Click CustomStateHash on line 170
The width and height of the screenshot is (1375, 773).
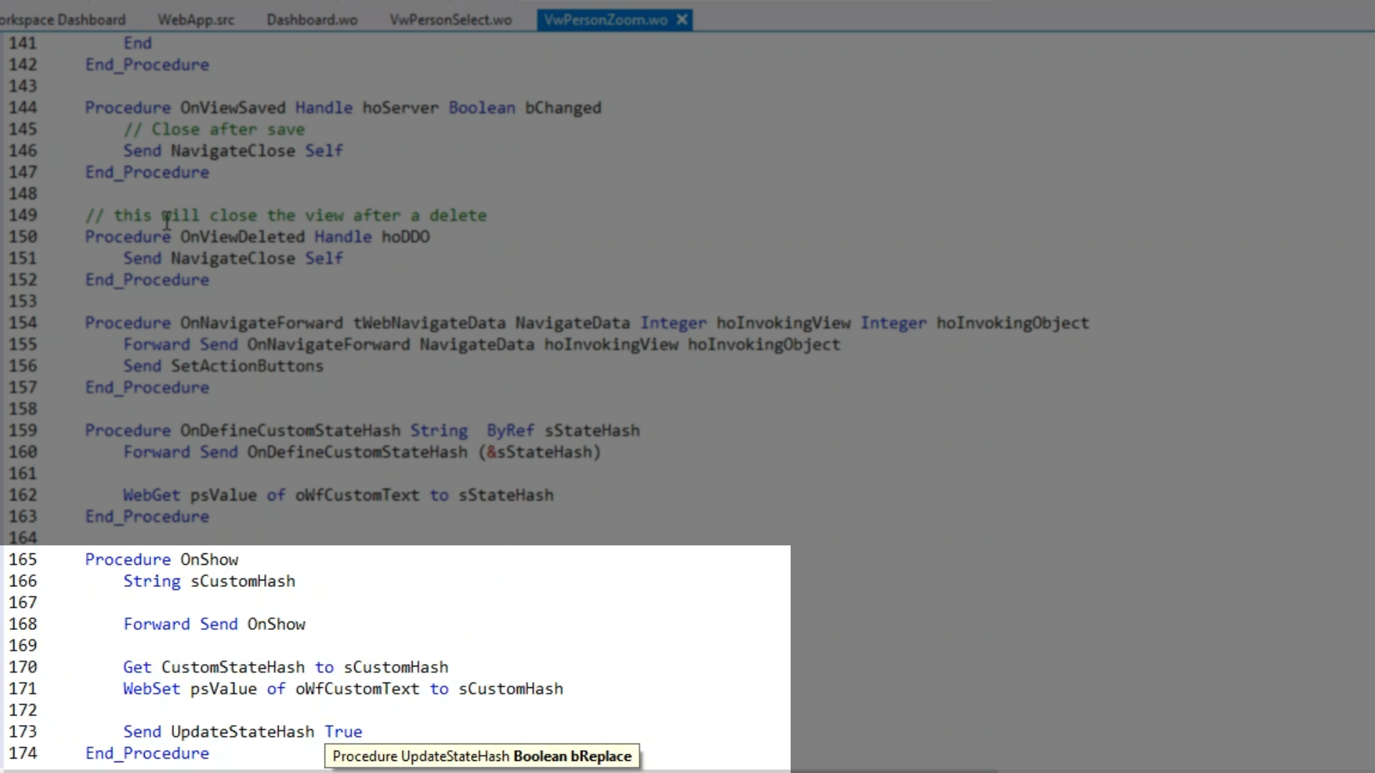233,668
